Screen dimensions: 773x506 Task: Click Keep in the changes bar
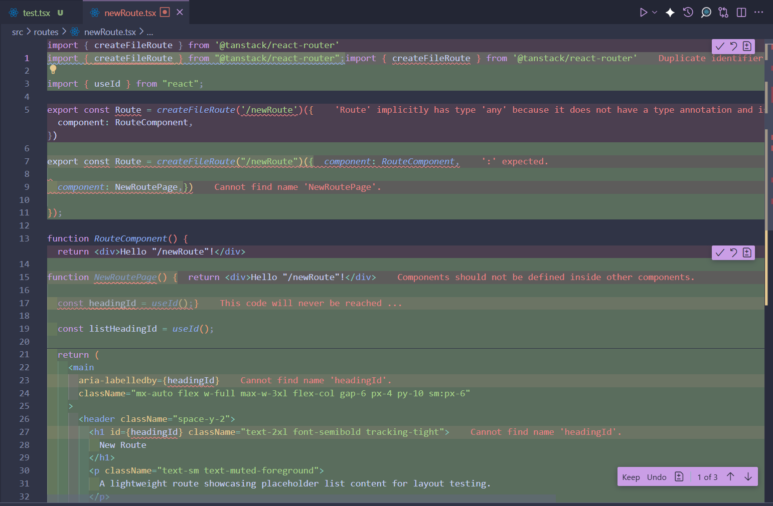[x=631, y=477]
